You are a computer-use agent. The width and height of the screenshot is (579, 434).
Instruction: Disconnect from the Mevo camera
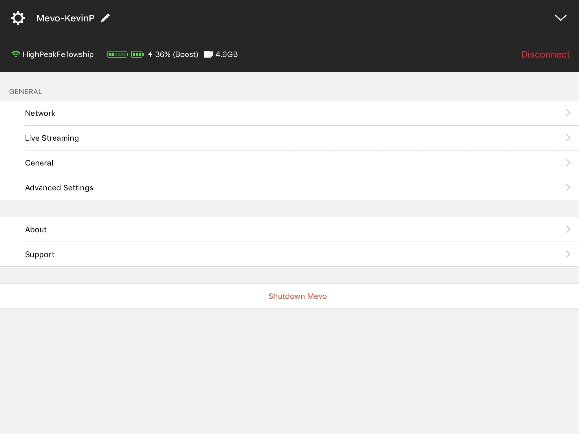545,54
